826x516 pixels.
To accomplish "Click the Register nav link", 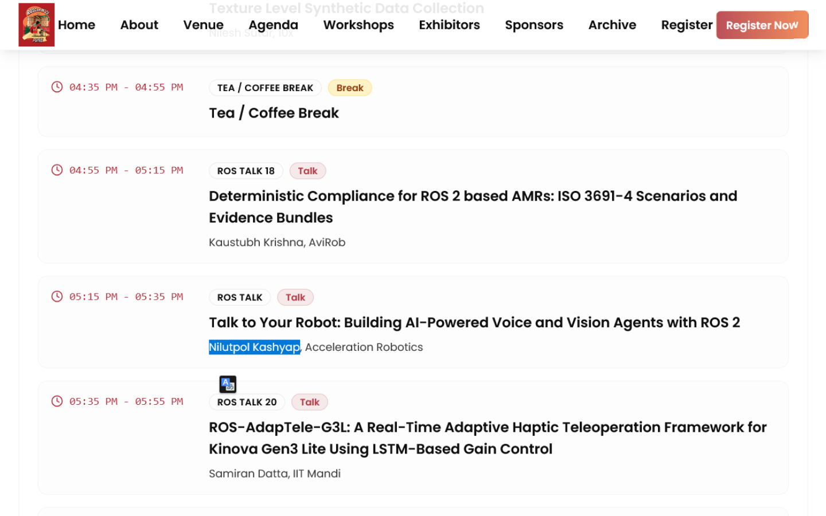I will [x=686, y=25].
